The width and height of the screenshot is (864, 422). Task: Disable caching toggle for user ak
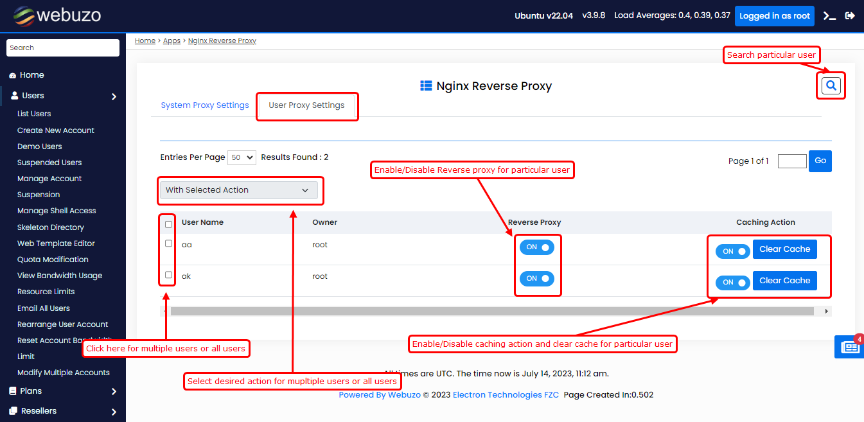pos(732,283)
